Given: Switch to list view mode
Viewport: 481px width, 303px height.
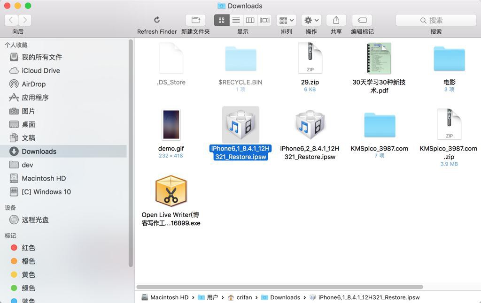Looking at the screenshot, I should coord(236,20).
